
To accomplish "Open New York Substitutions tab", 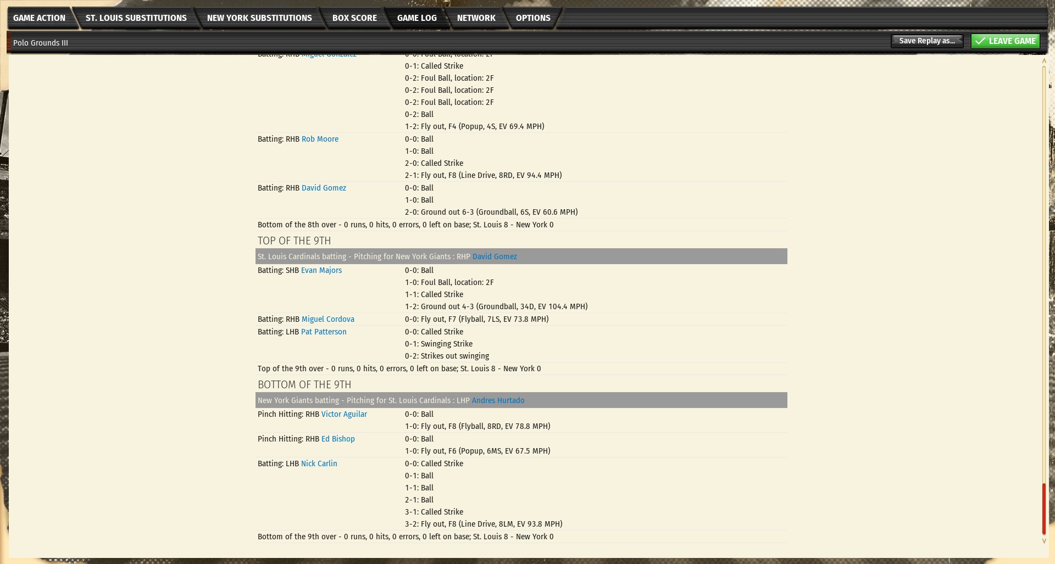I will pos(259,18).
